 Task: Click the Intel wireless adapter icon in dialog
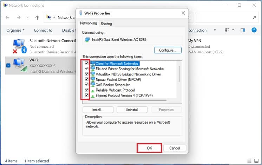(87, 40)
